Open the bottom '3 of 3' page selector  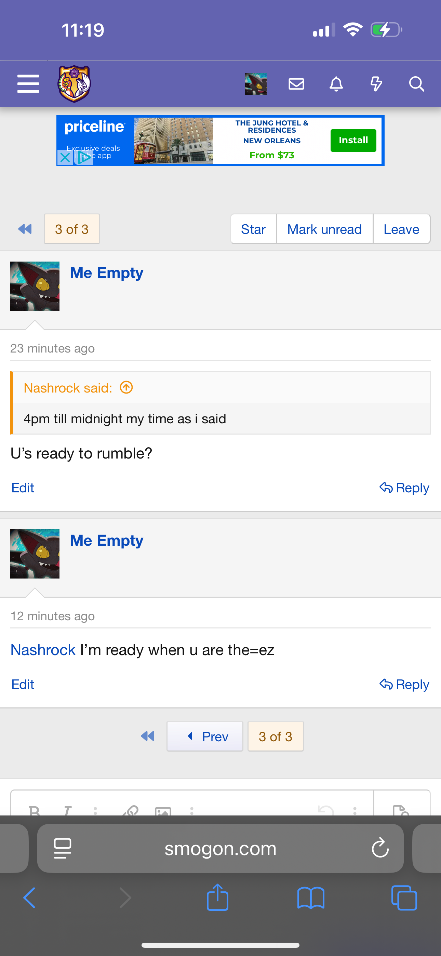276,736
